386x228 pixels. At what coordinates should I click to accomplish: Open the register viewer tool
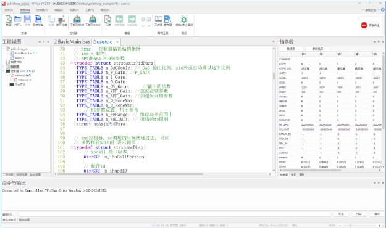tap(168, 20)
